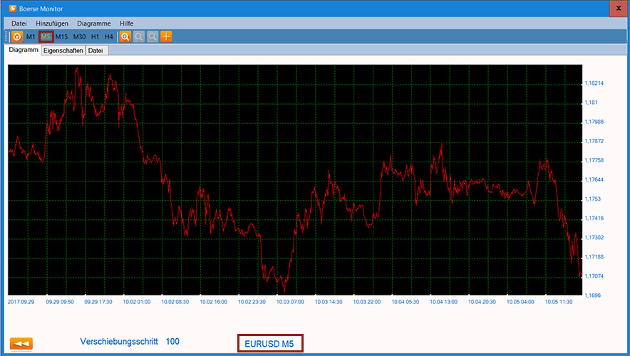Click the toolbar drag grip handle
The width and height of the screenshot is (630, 356).
click(x=7, y=36)
